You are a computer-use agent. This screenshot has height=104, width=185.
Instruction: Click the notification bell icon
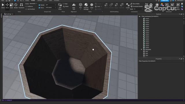(x=159, y=1)
